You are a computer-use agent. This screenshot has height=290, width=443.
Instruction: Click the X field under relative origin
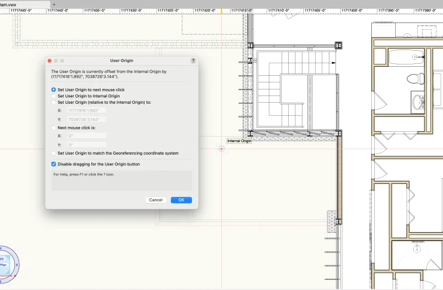[x=86, y=110]
